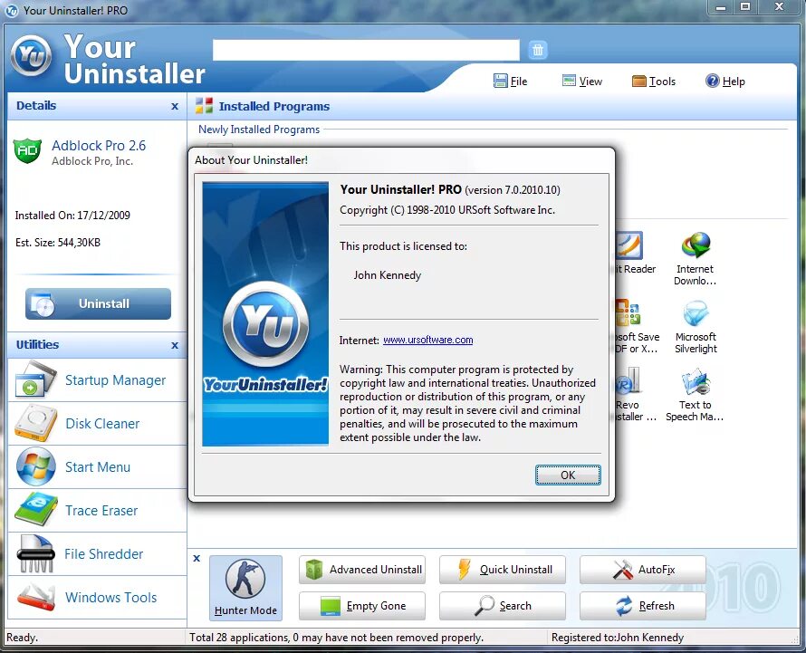Click 'Total 28 applications' status bar text

pyautogui.click(x=336, y=638)
